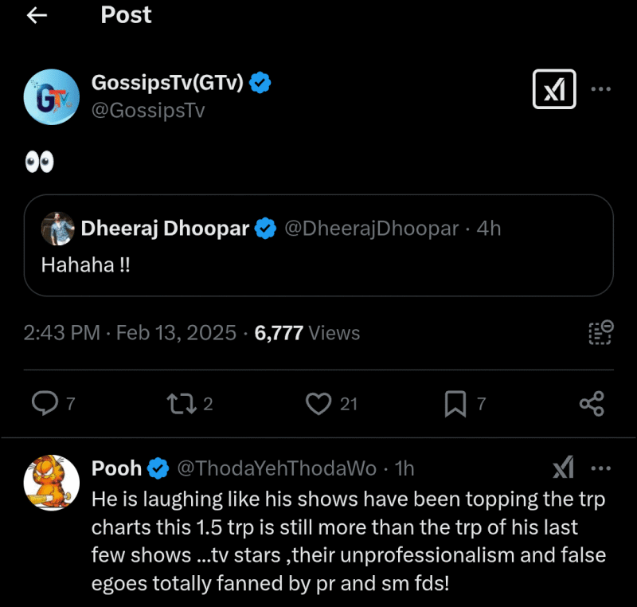Viewport: 637px width, 607px height.
Task: Click the Grok icon on Pooh's reply
Action: tap(564, 468)
